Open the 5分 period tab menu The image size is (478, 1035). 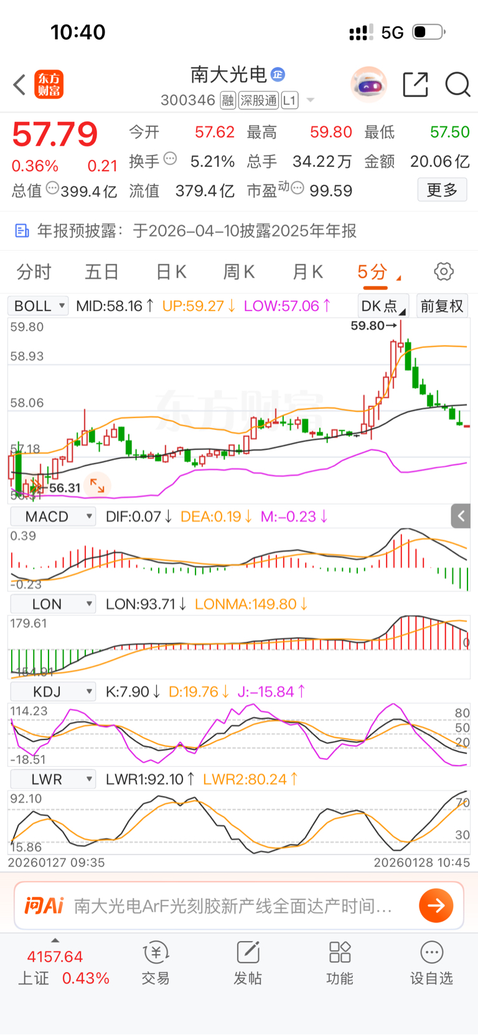pos(378,272)
